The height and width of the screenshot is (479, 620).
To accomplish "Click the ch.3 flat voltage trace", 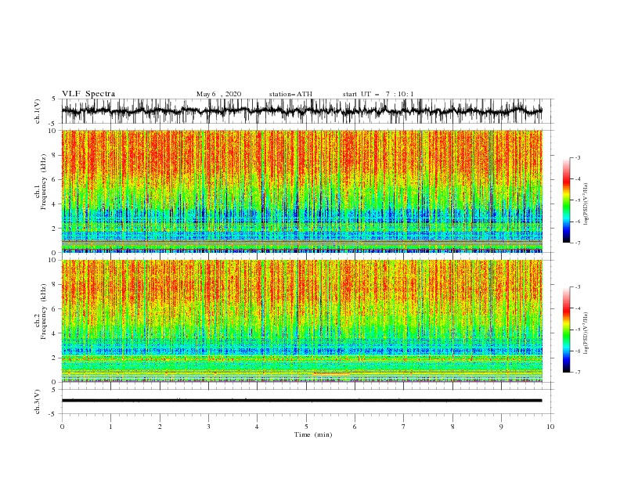I will click(x=301, y=401).
